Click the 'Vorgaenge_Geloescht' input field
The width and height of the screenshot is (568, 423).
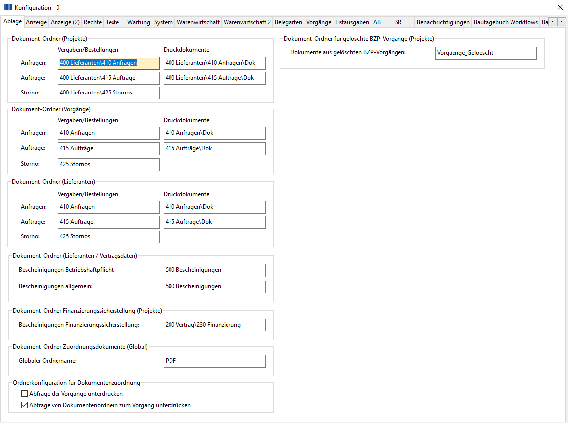point(486,53)
